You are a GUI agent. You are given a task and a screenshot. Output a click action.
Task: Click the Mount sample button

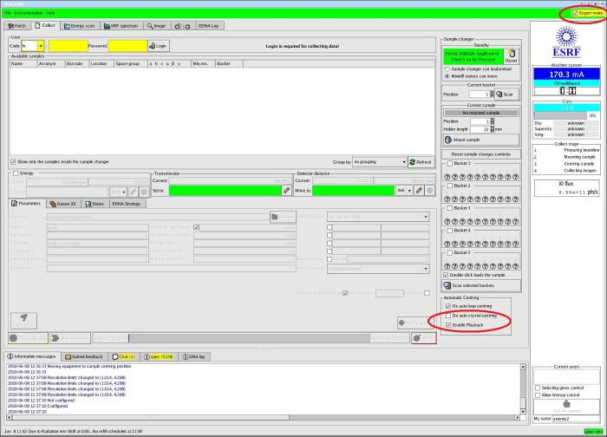pos(467,139)
